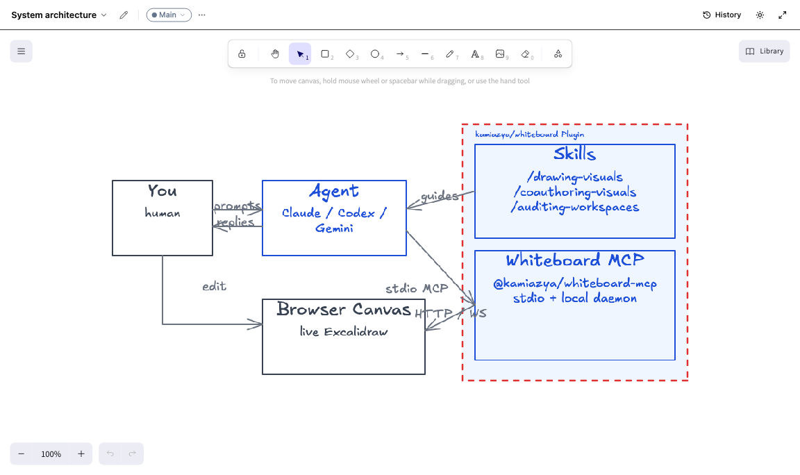Select the HTTP / WS label
The image size is (800, 475).
click(x=451, y=313)
